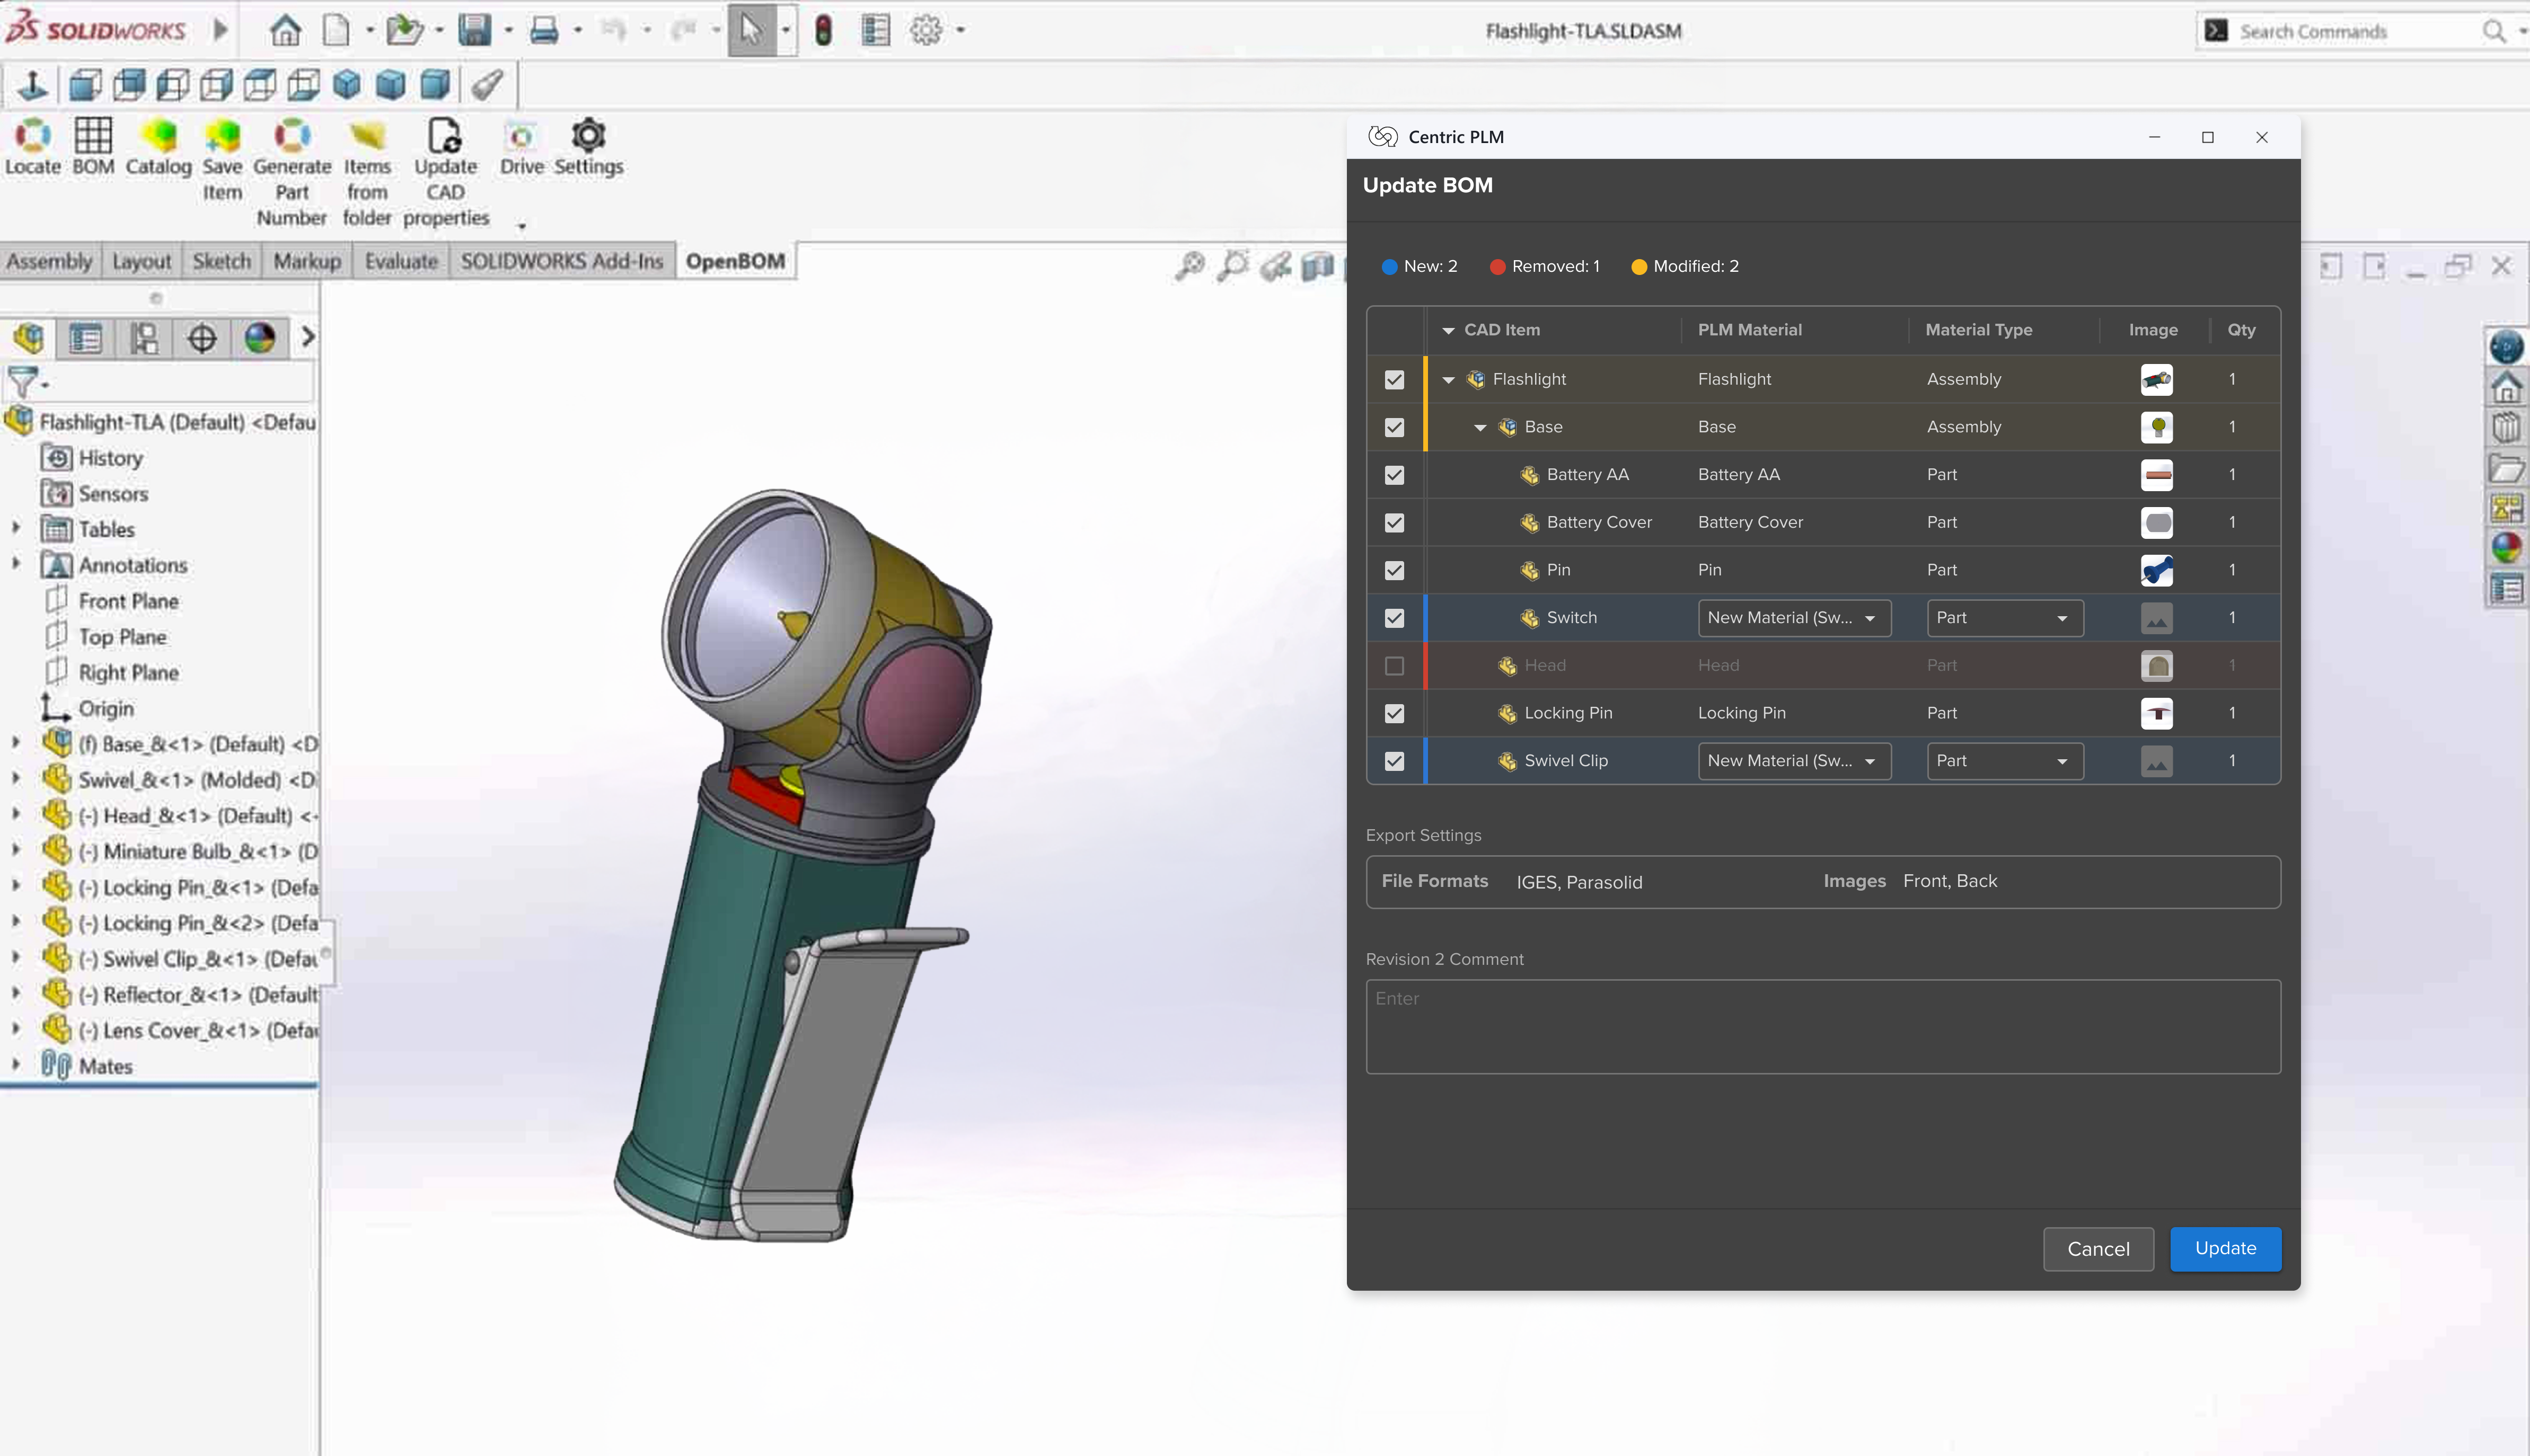Open the PropertyManager tab icon
Screen dimensions: 2530x1456
pos(86,339)
